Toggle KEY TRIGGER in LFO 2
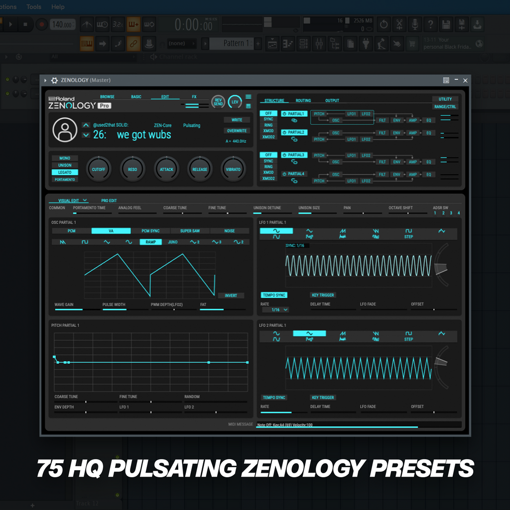The width and height of the screenshot is (510, 510). pyautogui.click(x=323, y=397)
